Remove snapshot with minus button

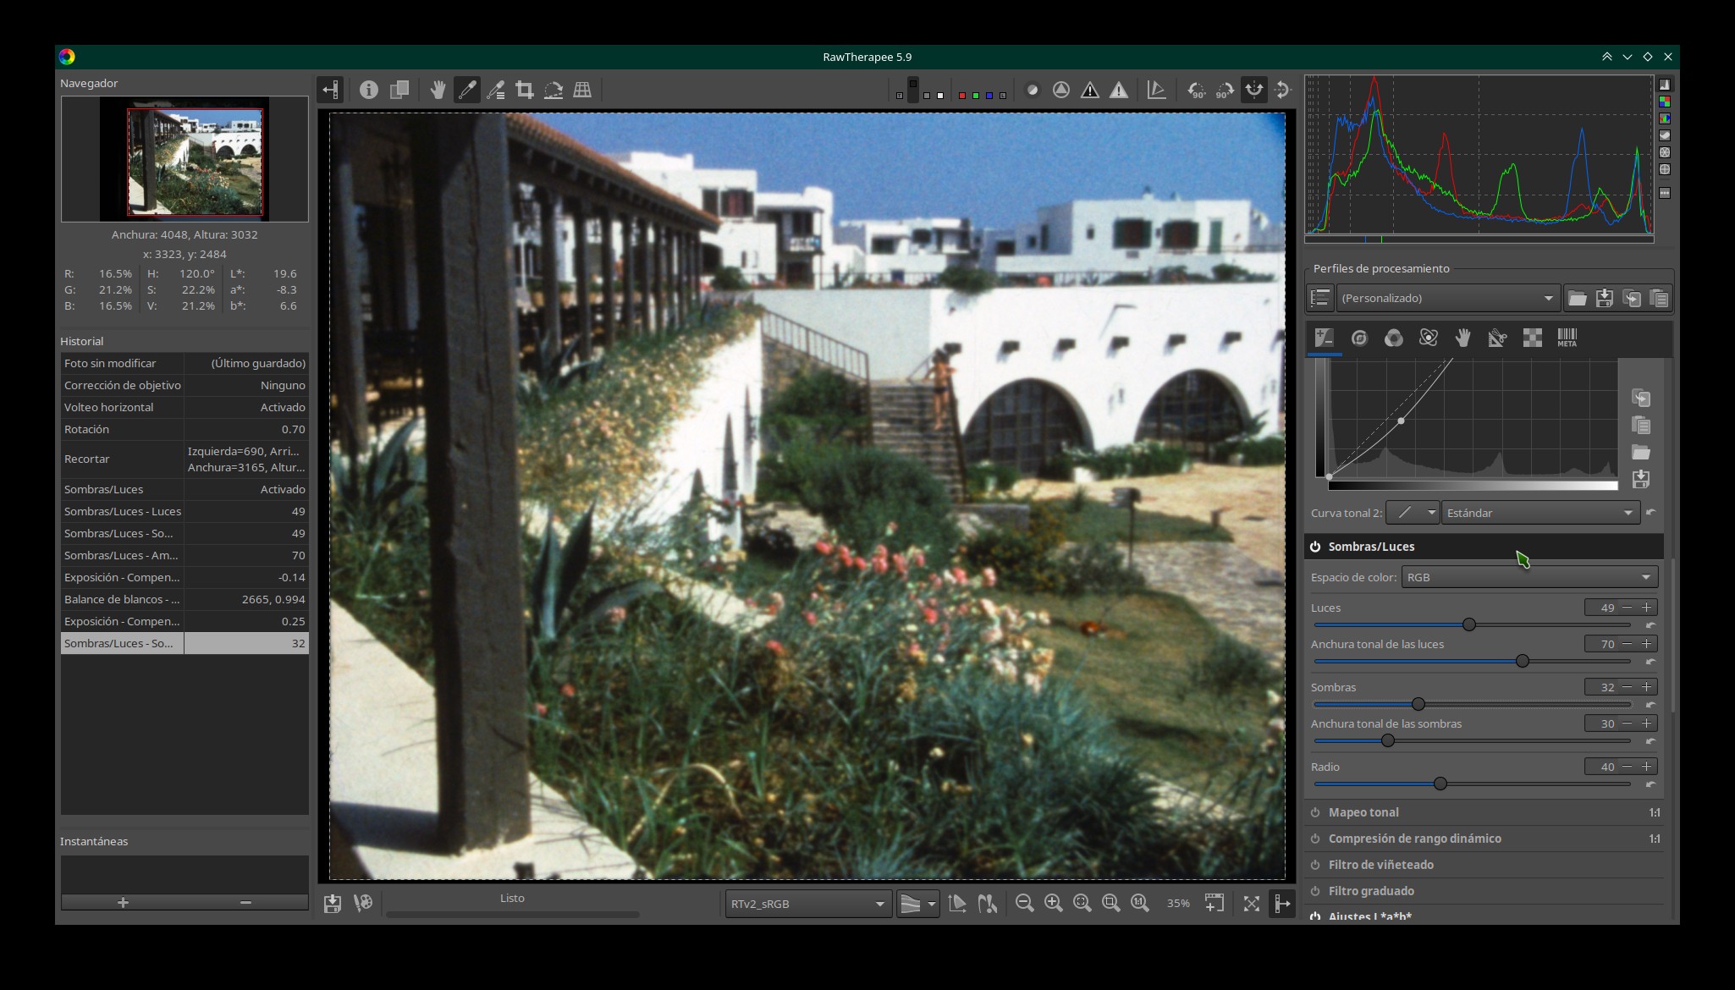click(x=245, y=903)
